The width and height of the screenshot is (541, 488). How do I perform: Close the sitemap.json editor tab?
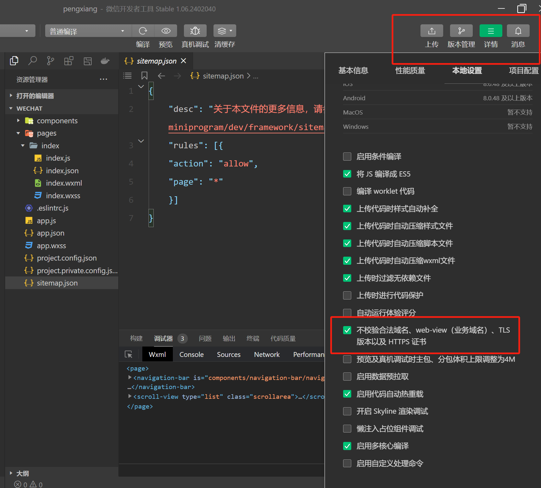(x=184, y=61)
